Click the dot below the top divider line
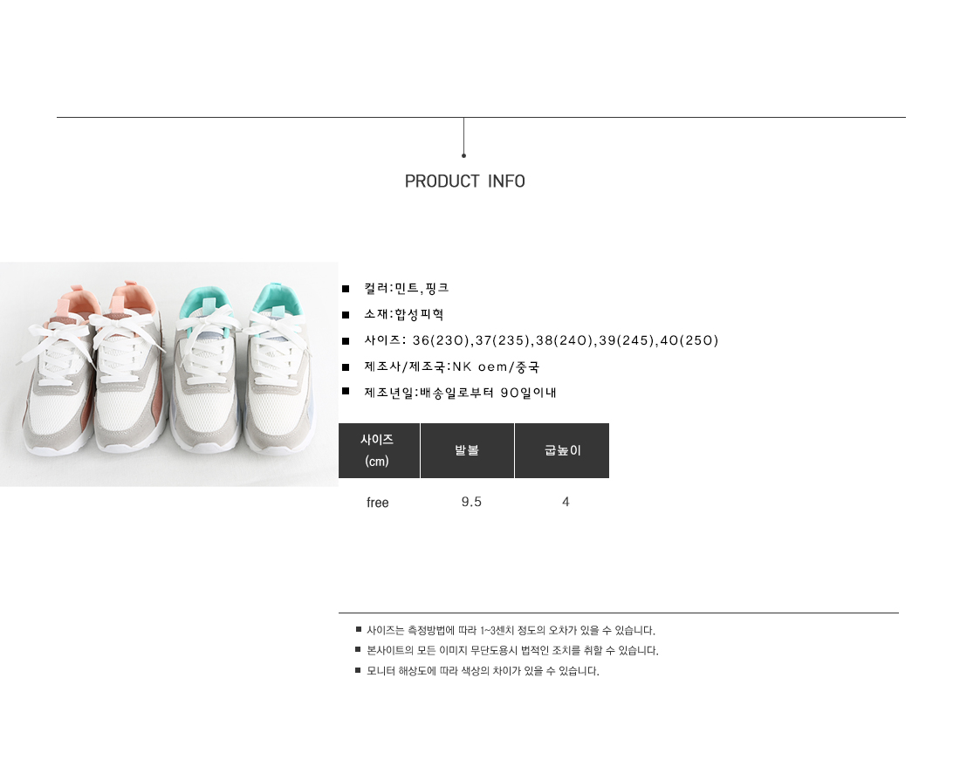The image size is (960, 767). (x=463, y=155)
